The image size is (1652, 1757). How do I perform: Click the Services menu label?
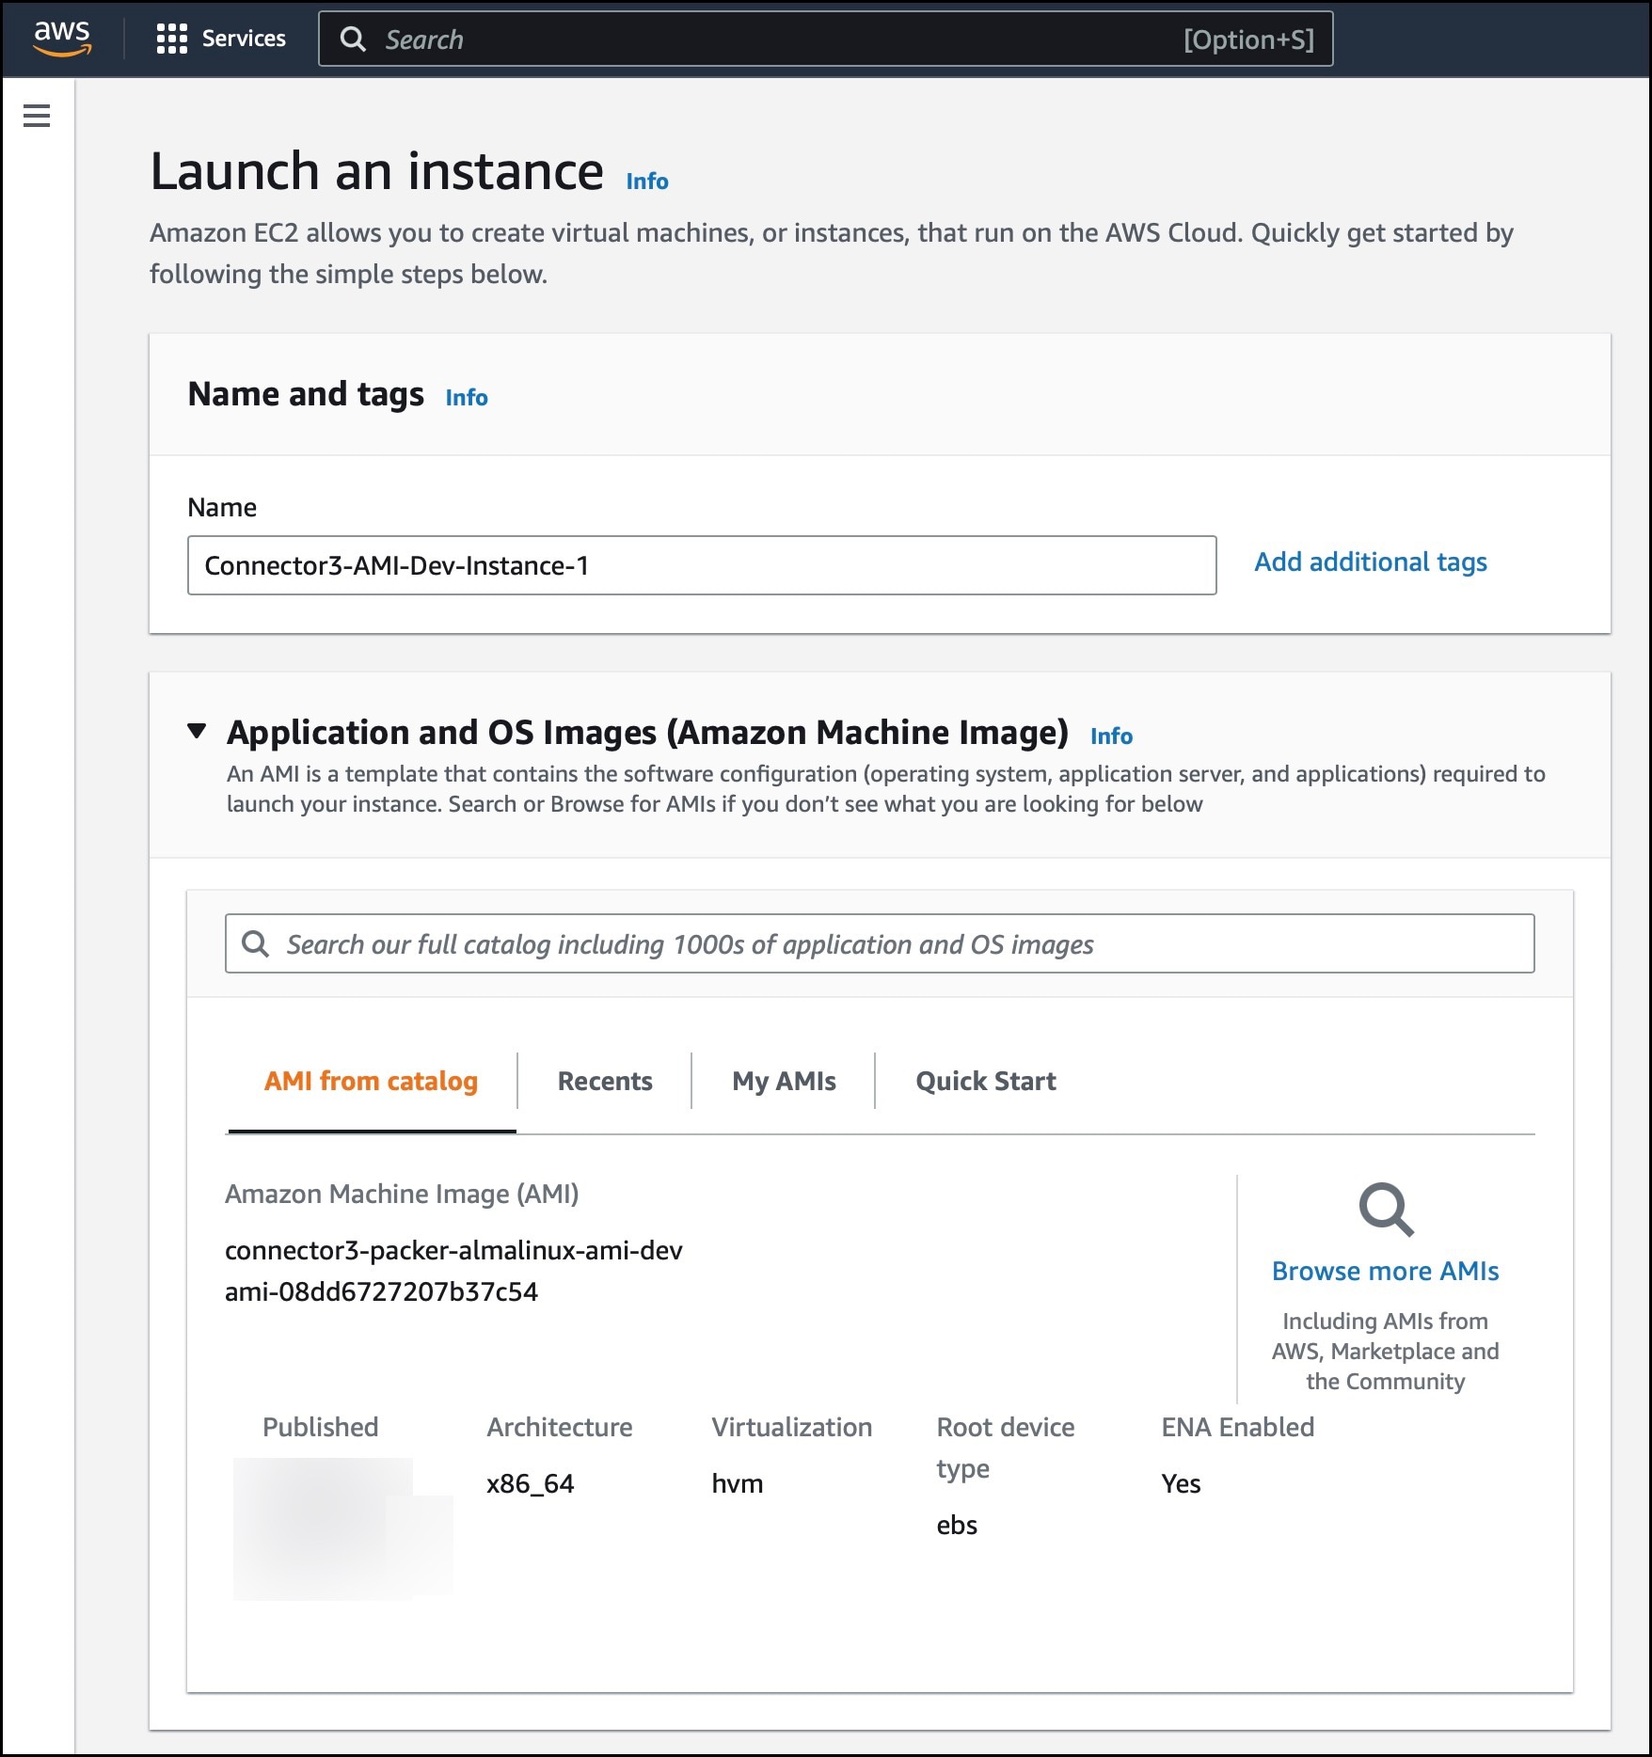coord(244,39)
